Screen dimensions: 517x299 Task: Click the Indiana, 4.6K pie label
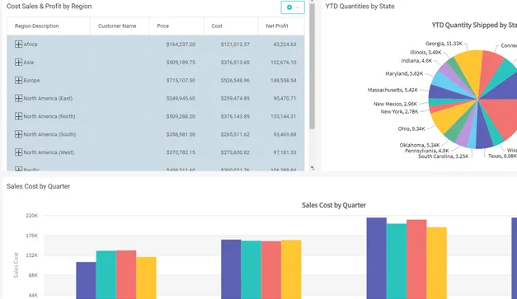pyautogui.click(x=416, y=61)
